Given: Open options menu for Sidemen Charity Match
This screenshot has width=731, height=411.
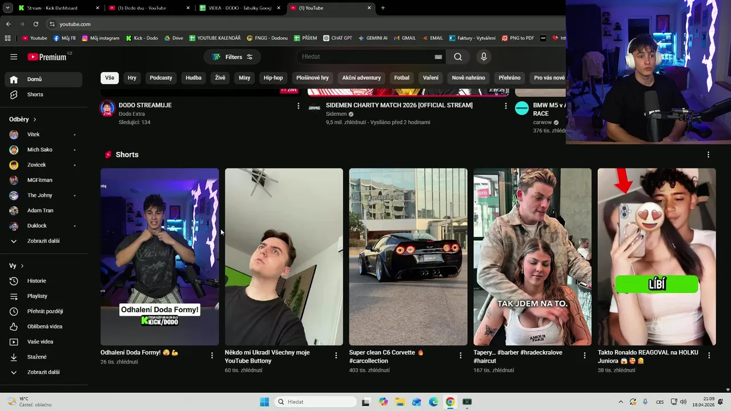Looking at the screenshot, I should 505,106.
